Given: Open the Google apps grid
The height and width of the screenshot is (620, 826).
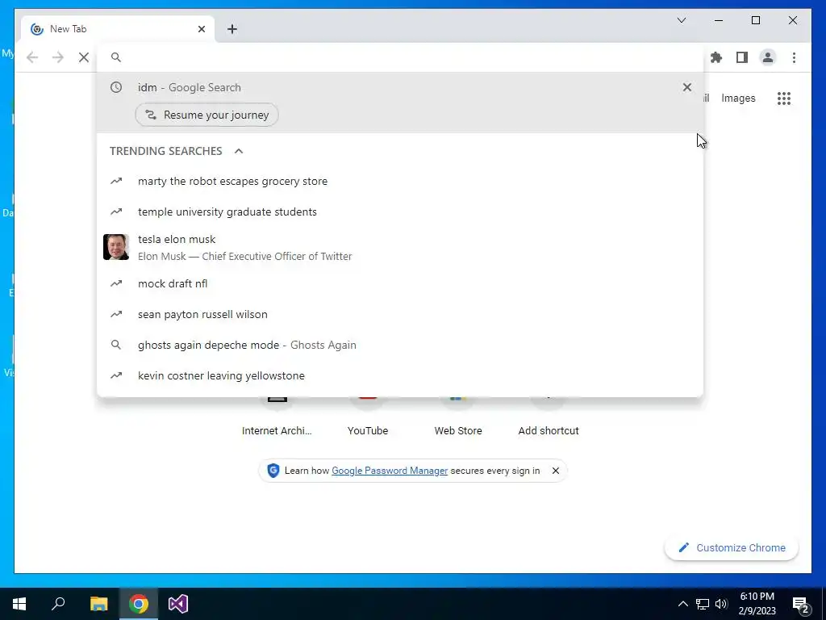Looking at the screenshot, I should tap(784, 98).
